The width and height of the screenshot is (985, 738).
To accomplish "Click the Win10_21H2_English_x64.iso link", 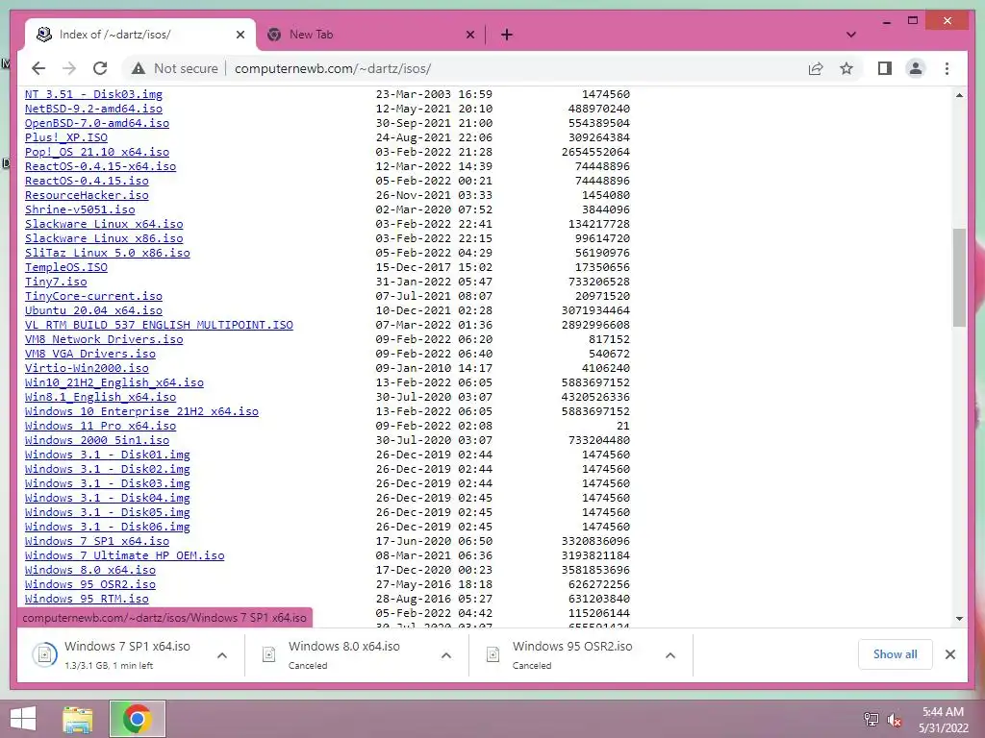I will [x=114, y=382].
